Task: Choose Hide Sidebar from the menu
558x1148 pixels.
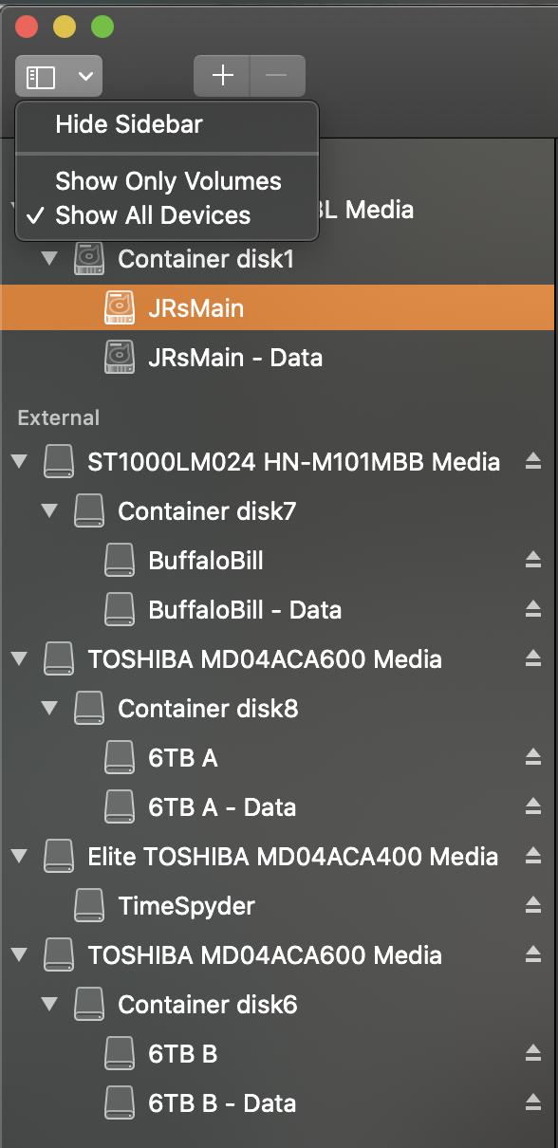Action: (x=167, y=124)
